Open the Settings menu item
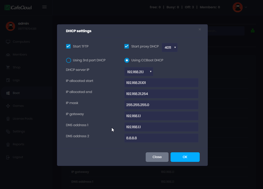Viewport: 263px width, 189px height. pos(8,131)
